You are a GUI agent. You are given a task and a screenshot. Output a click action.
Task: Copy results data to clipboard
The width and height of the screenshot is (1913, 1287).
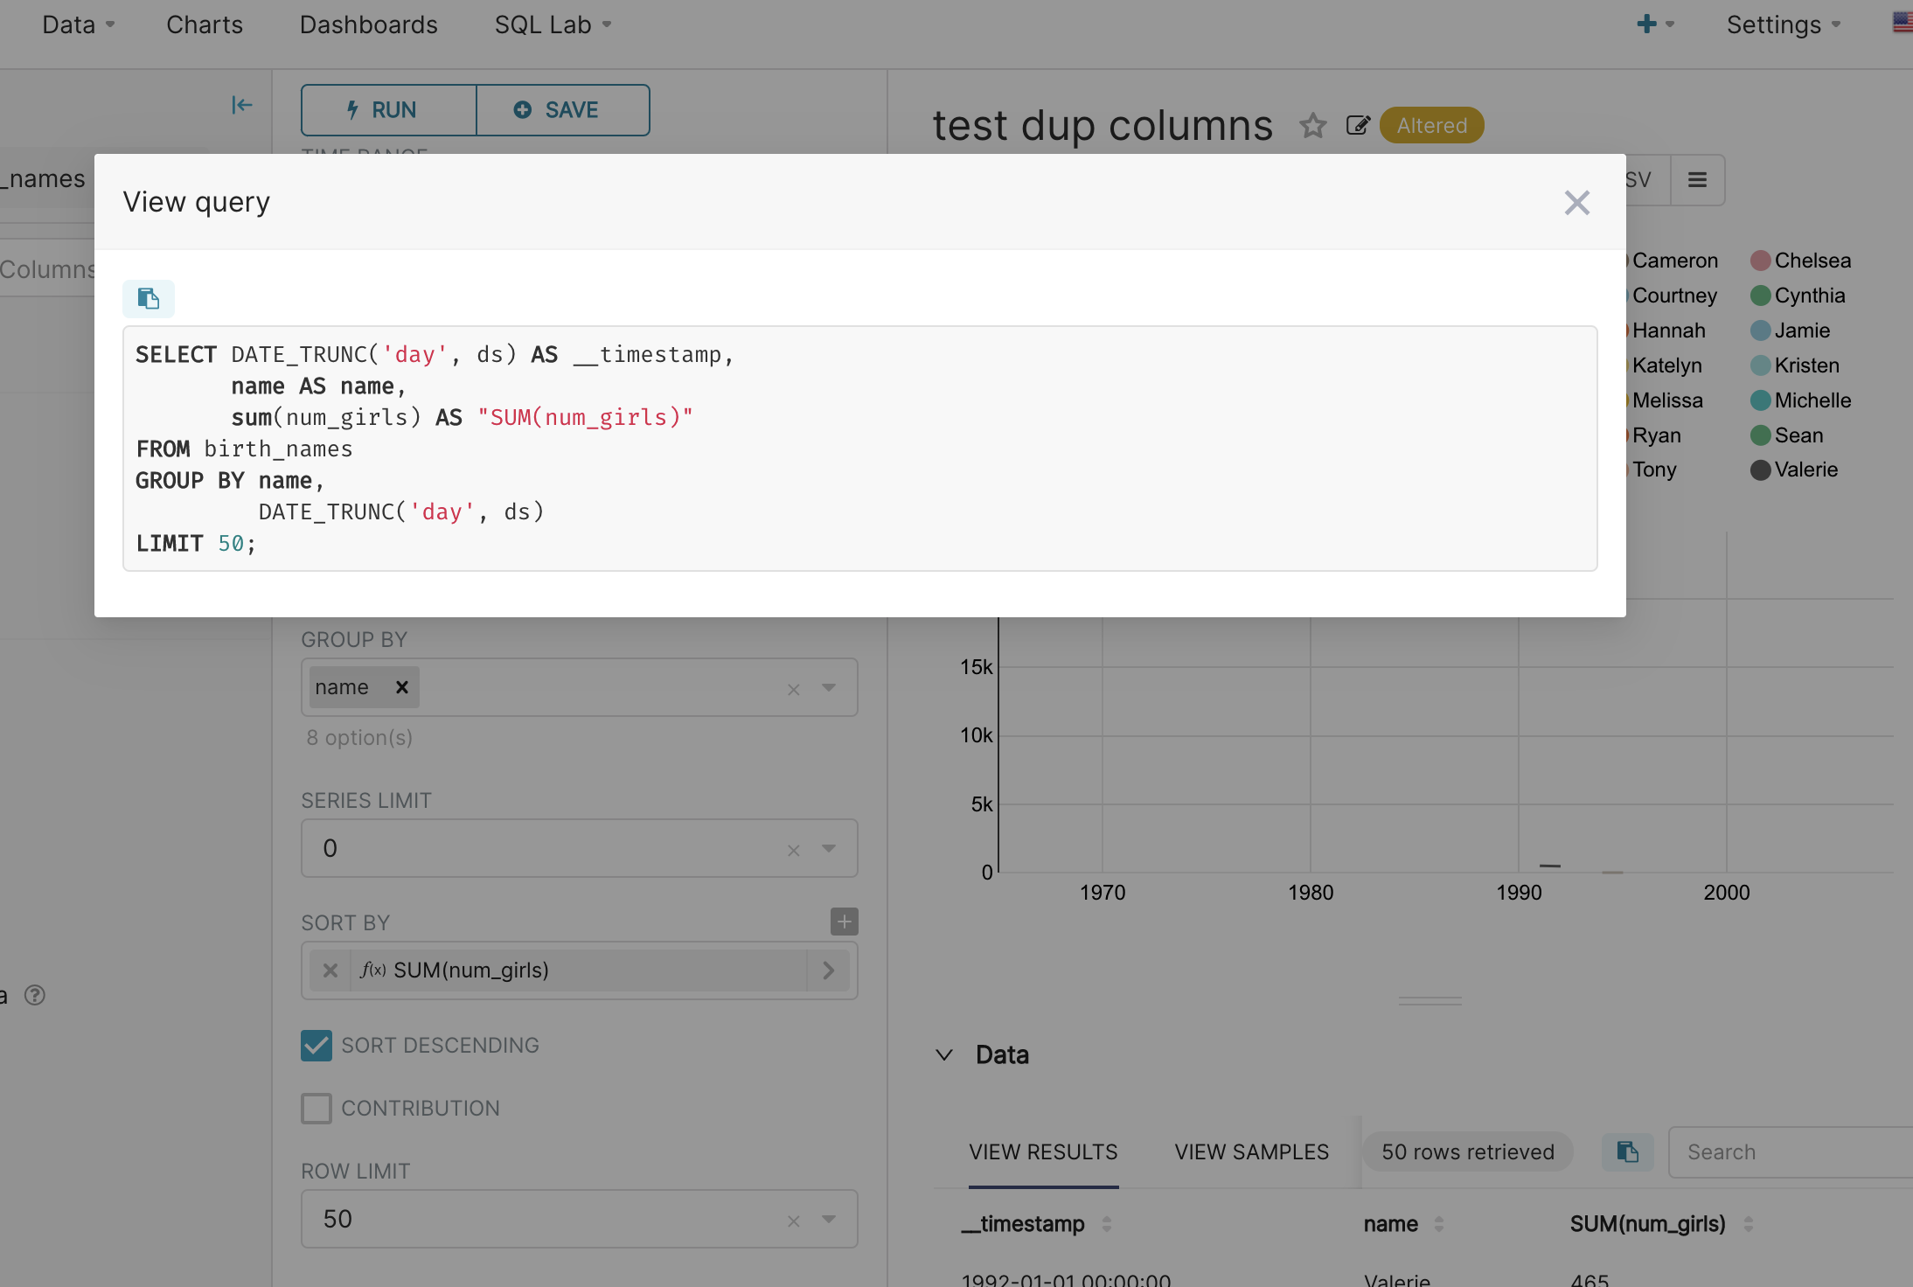pos(1627,1152)
